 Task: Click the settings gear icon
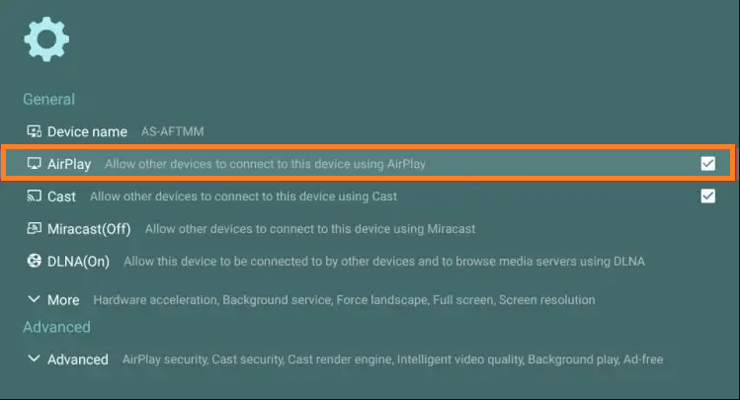(x=46, y=40)
